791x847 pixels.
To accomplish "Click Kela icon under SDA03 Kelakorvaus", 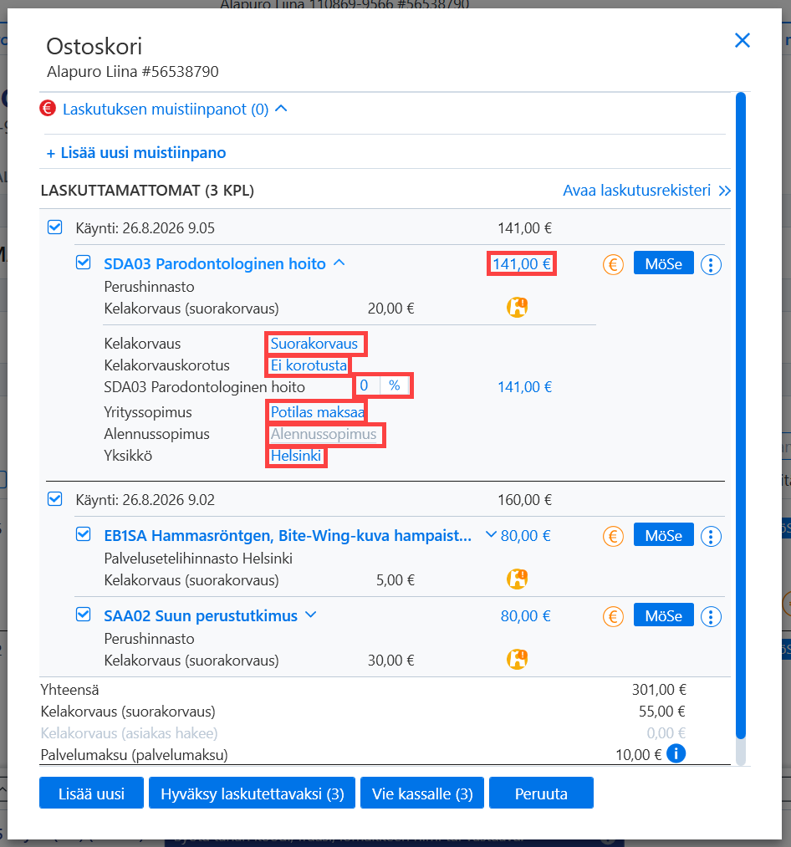I will [x=517, y=308].
